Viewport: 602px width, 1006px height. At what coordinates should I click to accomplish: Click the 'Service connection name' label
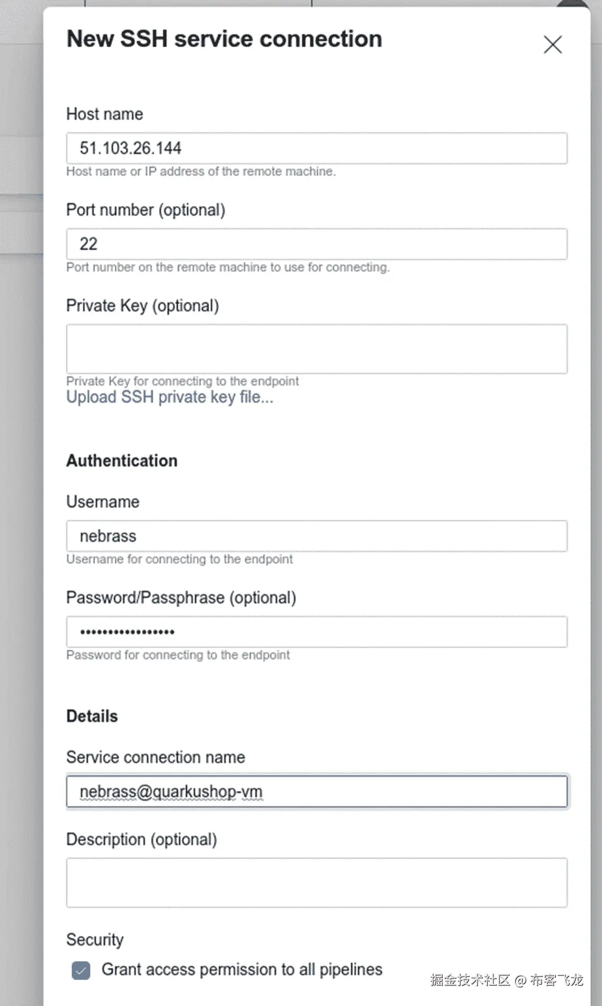point(156,757)
